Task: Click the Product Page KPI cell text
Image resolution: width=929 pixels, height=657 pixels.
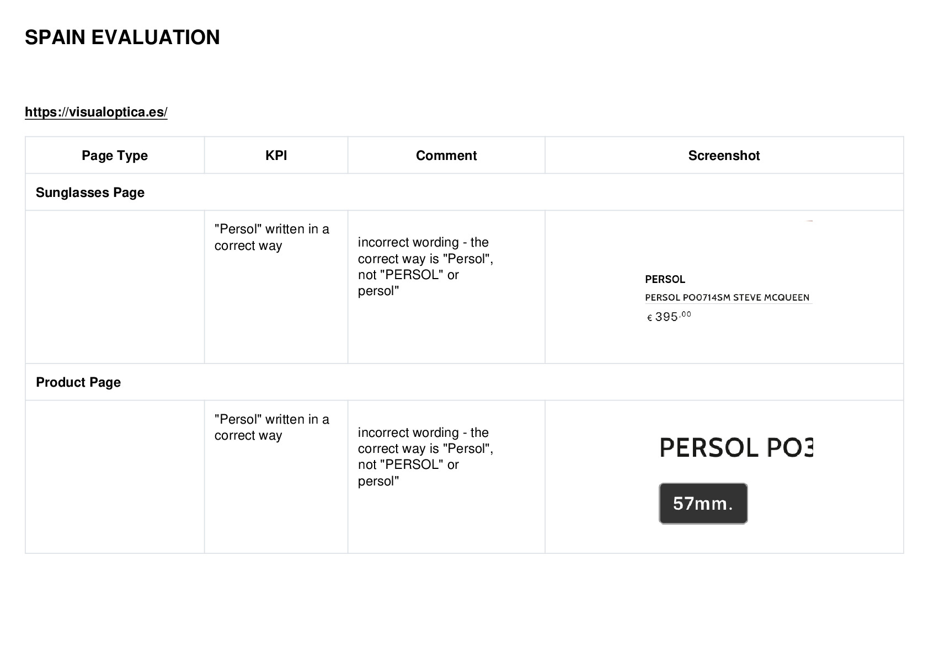Action: pyautogui.click(x=272, y=427)
